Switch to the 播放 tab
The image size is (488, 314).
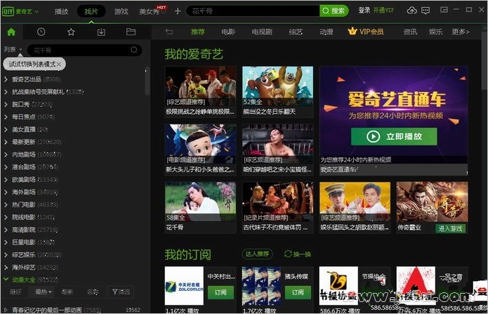click(x=61, y=11)
